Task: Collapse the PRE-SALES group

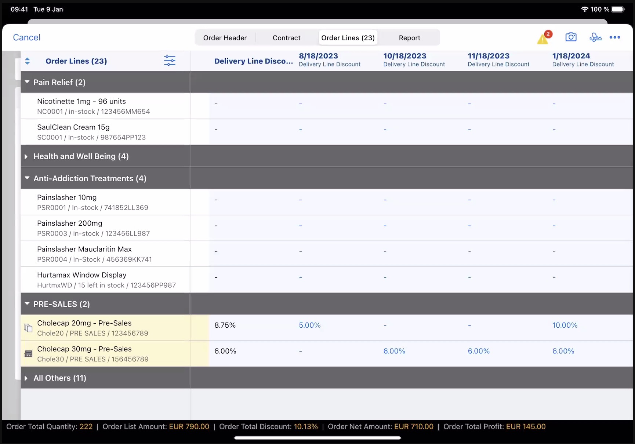Action: (27, 304)
